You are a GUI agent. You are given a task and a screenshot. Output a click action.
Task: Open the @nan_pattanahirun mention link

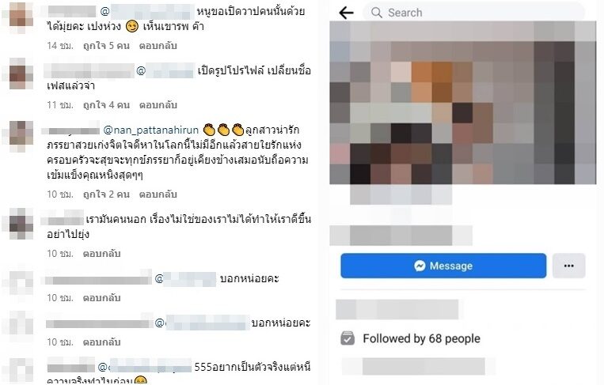151,130
